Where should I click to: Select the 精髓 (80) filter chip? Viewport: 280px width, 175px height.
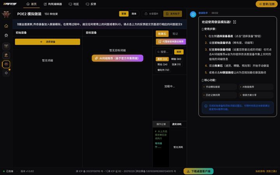coord(176,59)
